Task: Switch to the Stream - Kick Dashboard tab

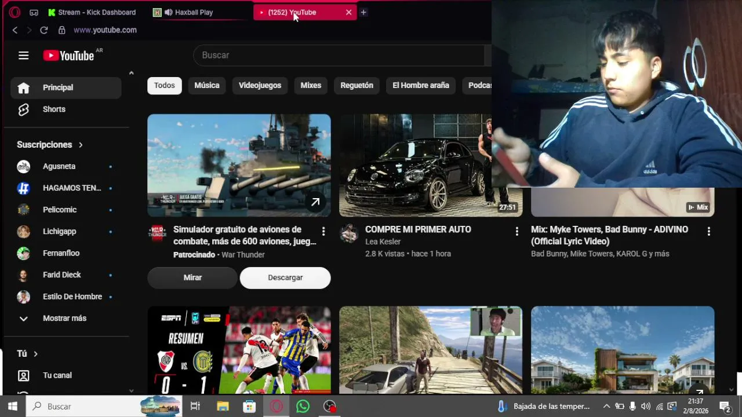Action: [92, 12]
